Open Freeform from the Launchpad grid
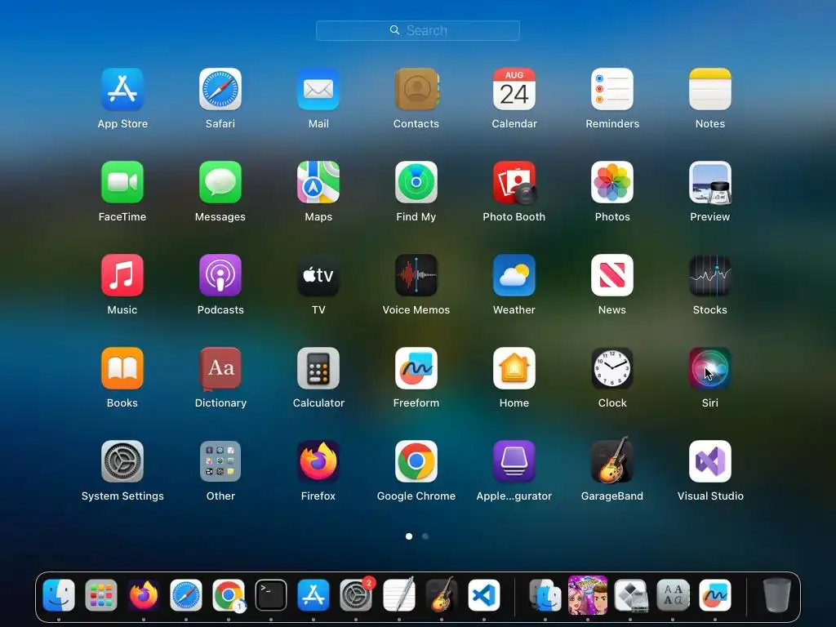Image resolution: width=836 pixels, height=627 pixels. click(416, 368)
